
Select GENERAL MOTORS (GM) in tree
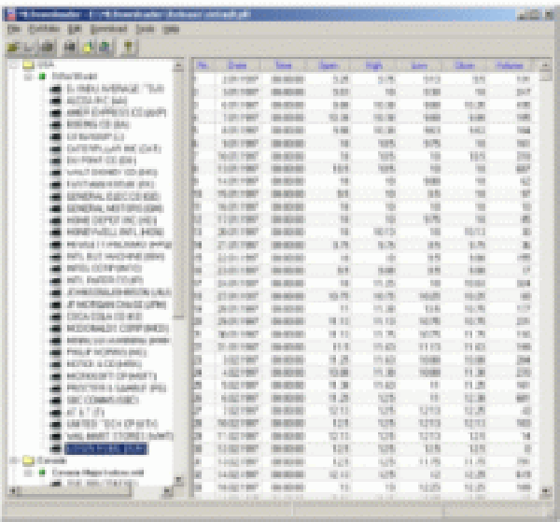coord(115,208)
